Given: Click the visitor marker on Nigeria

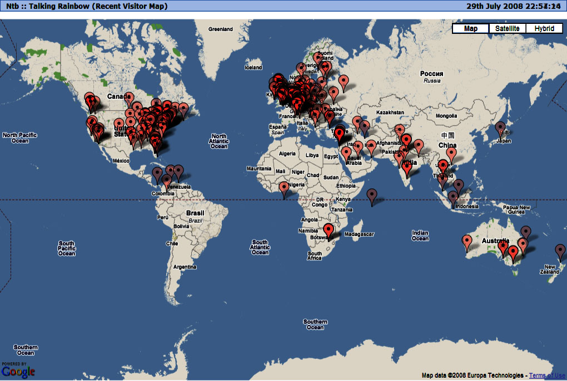Looking at the screenshot, I should coord(285,188).
